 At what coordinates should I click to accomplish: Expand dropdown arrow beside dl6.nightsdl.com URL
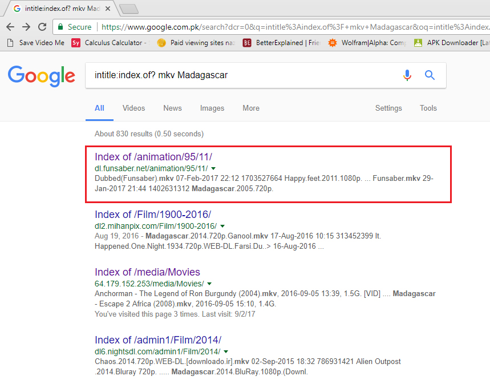point(226,351)
